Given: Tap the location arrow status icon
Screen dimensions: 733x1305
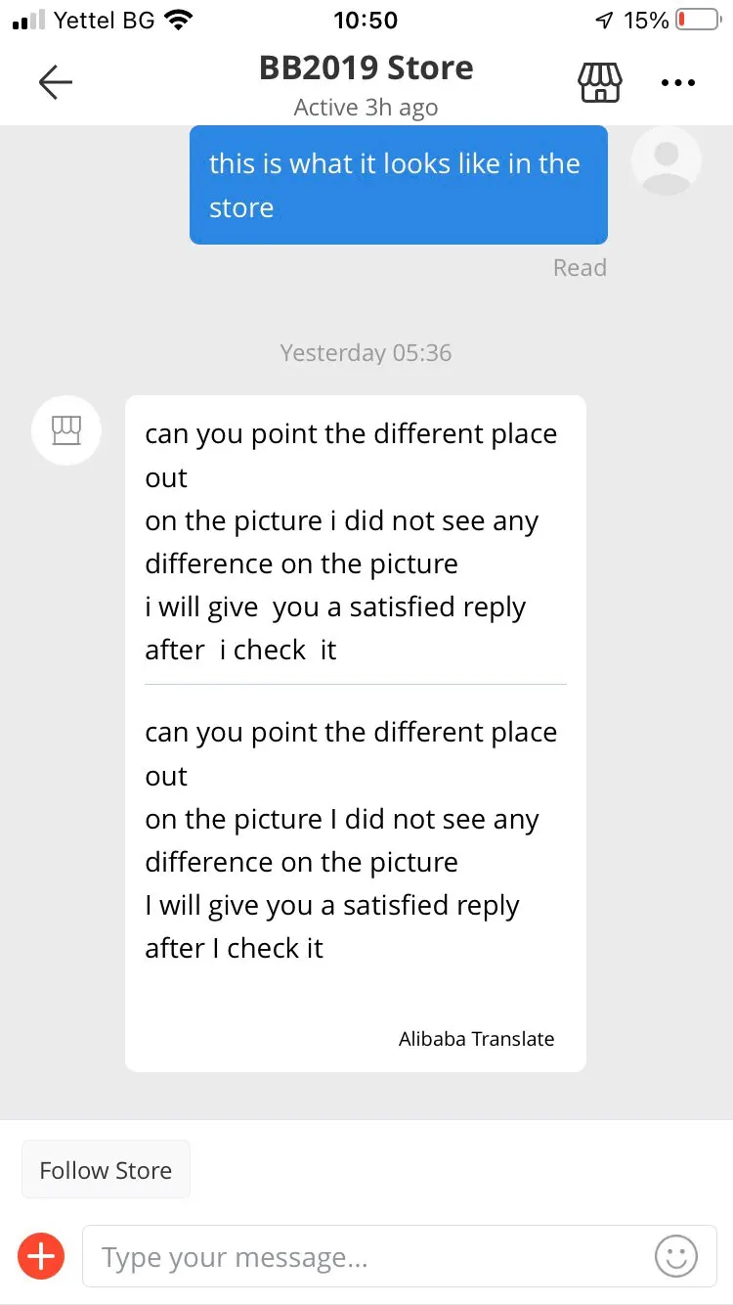Looking at the screenshot, I should 604,20.
